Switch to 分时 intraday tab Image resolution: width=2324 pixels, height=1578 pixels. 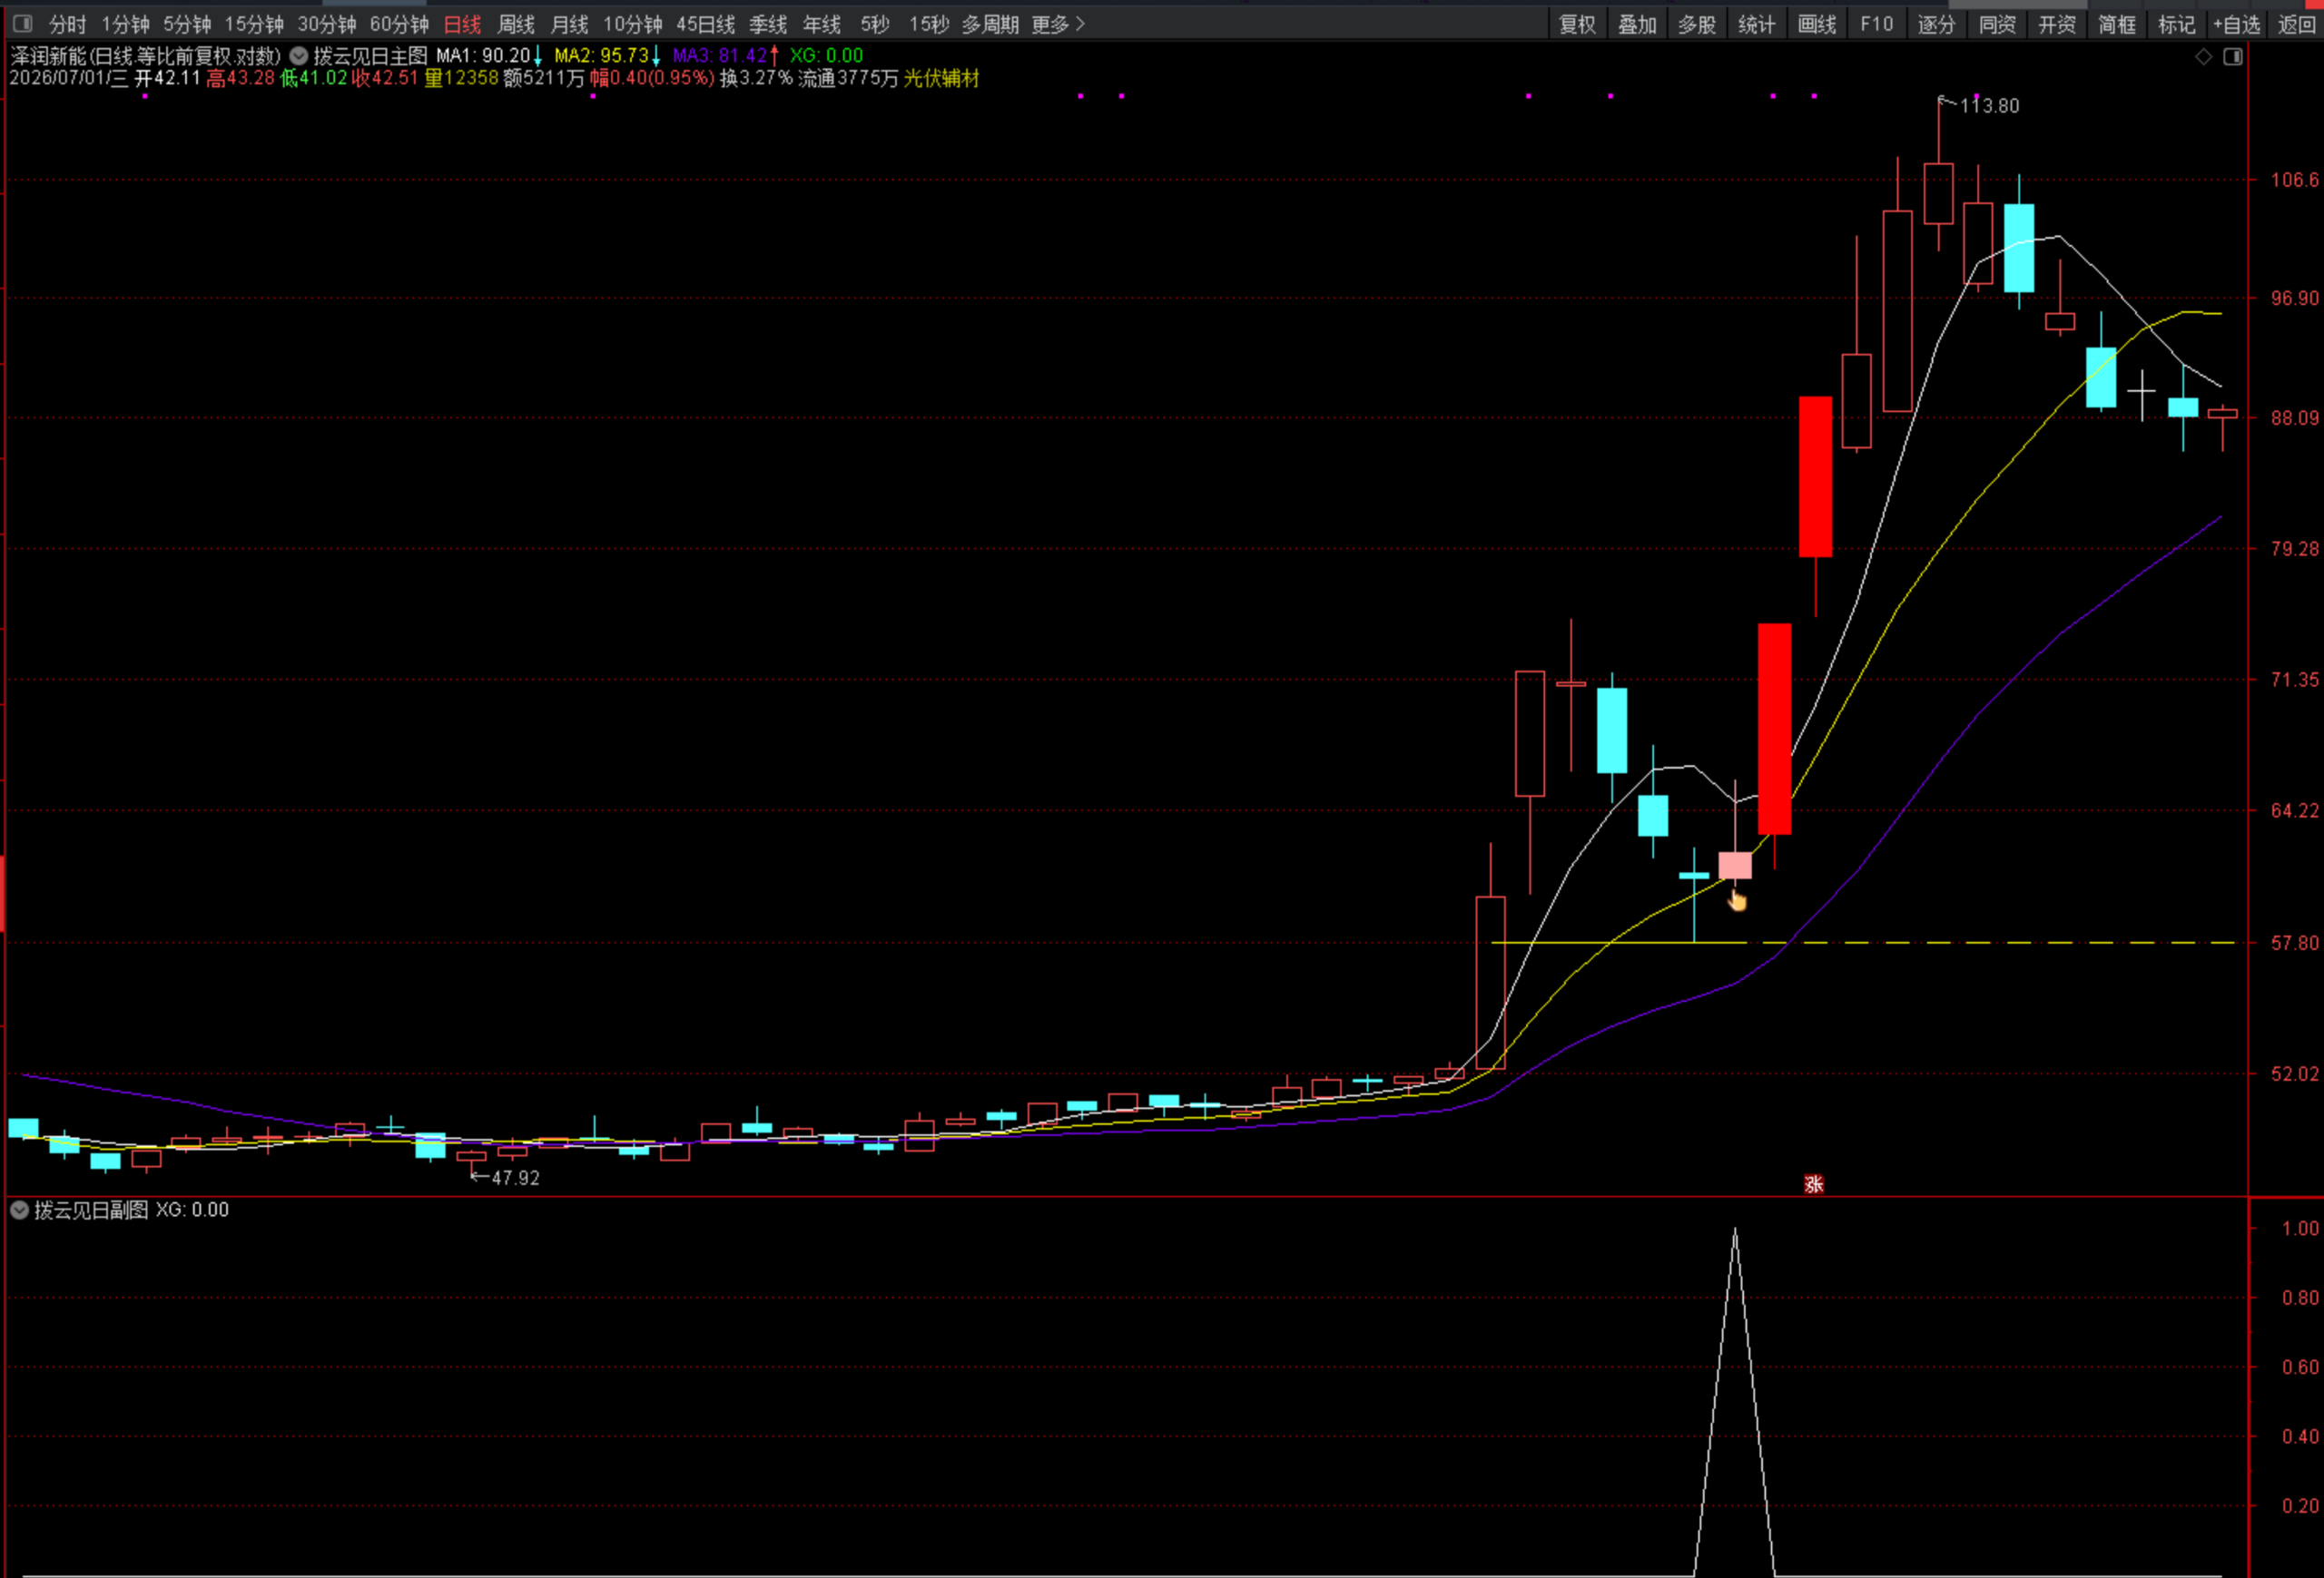pos(67,24)
